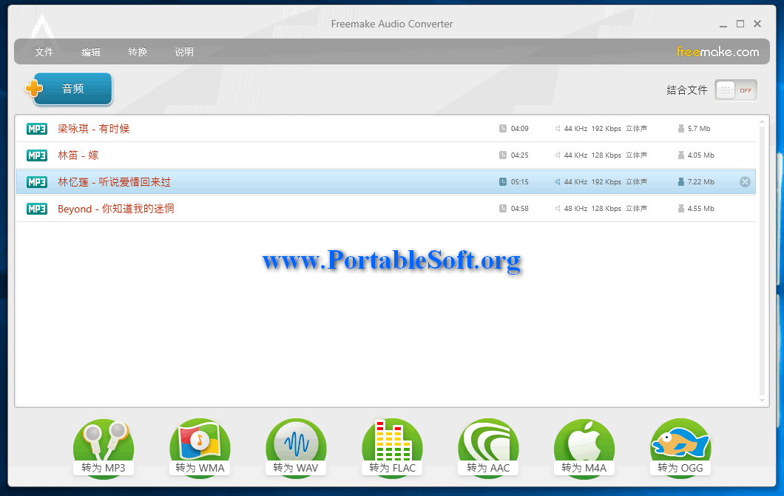This screenshot has height=496, width=784.
Task: Maximize the Freemake Audio Converter window
Action: pos(740,24)
